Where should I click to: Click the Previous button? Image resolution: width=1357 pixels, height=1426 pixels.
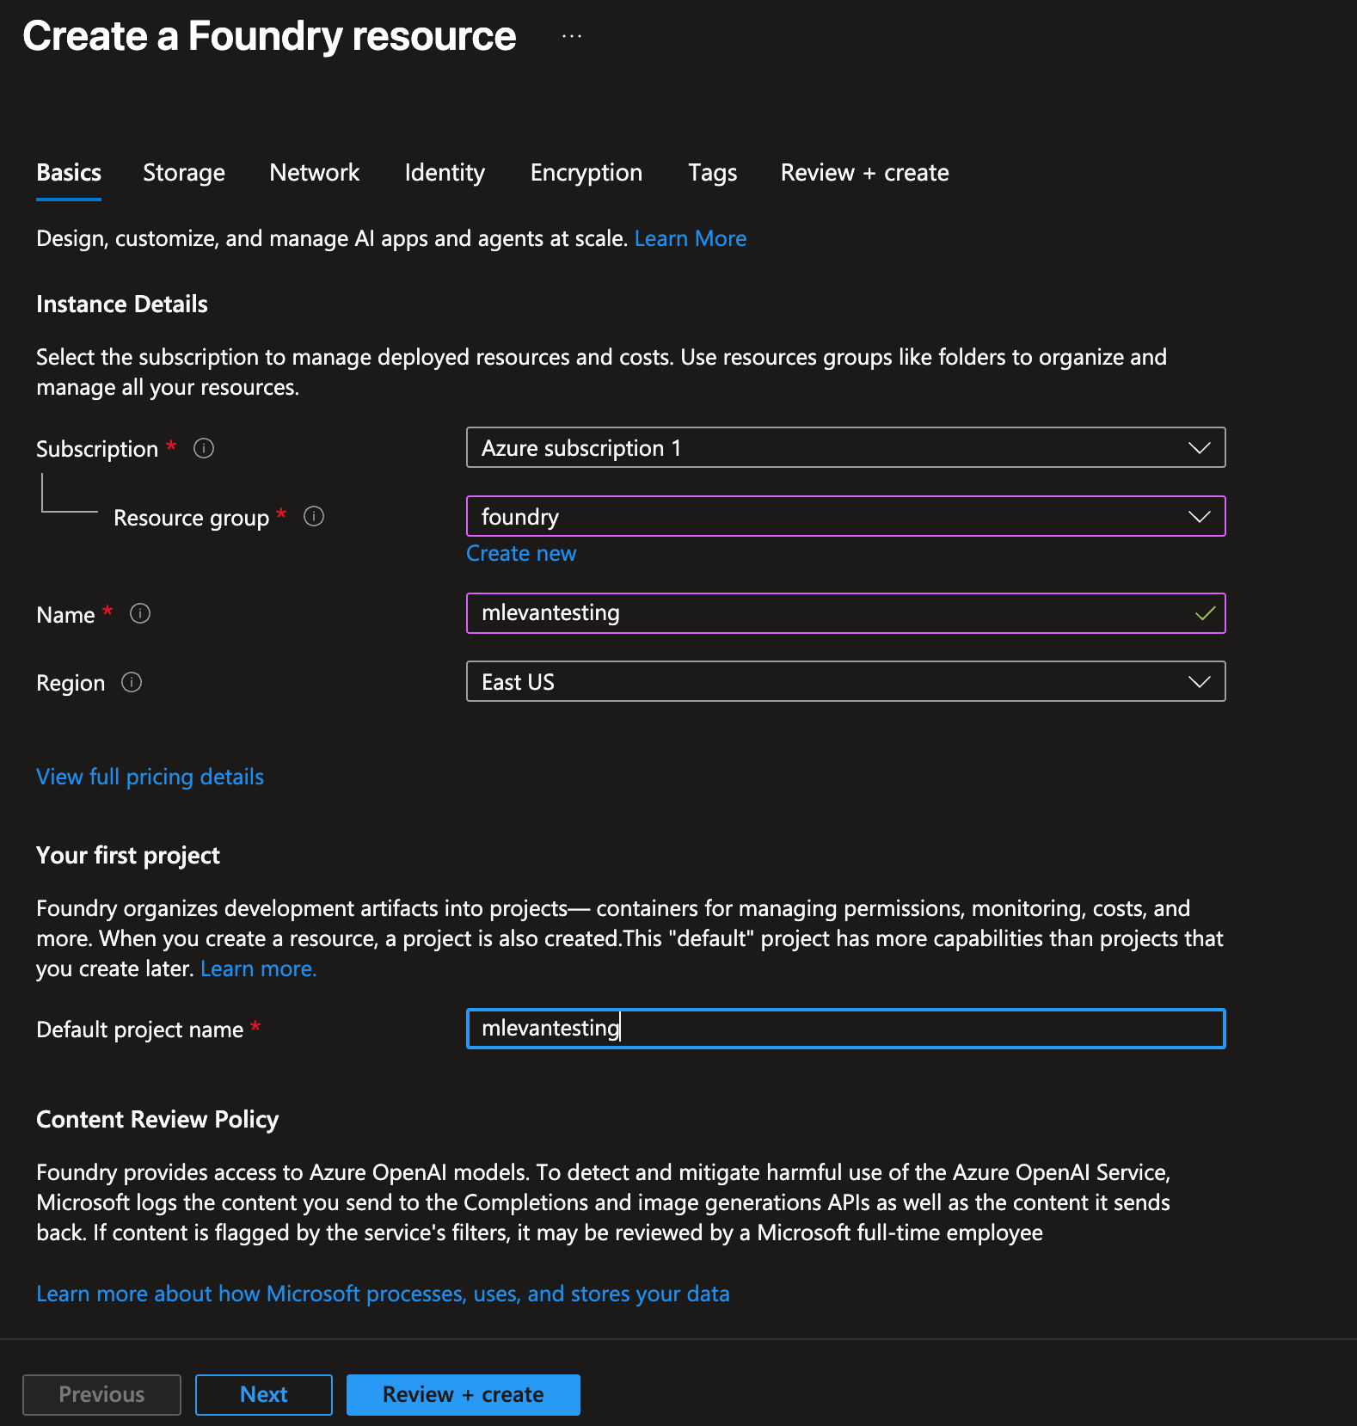pos(101,1394)
